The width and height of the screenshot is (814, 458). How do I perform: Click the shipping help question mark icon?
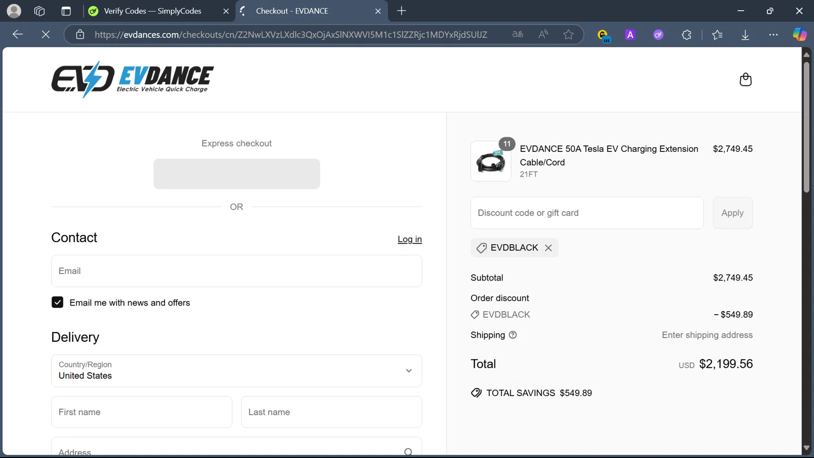click(513, 335)
